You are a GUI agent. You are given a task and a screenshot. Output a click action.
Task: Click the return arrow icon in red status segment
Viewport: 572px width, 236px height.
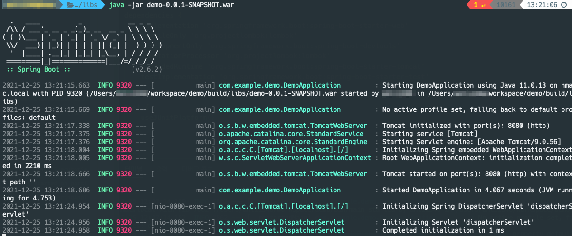pyautogui.click(x=483, y=5)
